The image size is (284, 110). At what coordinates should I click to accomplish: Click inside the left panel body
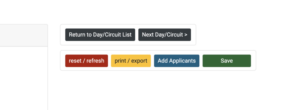point(24,78)
